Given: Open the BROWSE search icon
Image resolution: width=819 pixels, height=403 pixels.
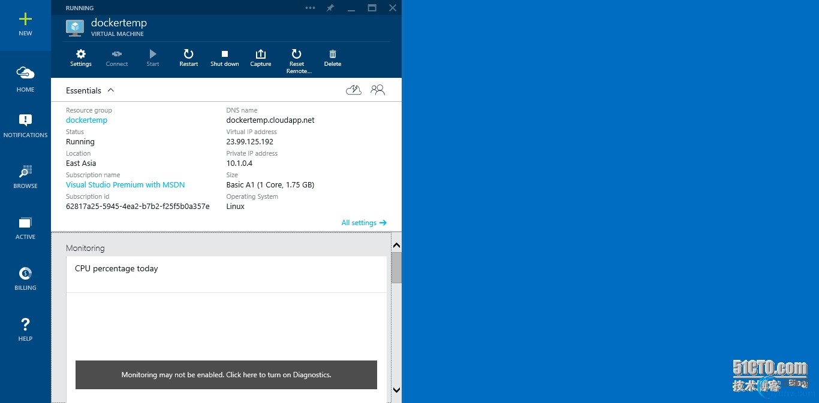Looking at the screenshot, I should tap(25, 172).
